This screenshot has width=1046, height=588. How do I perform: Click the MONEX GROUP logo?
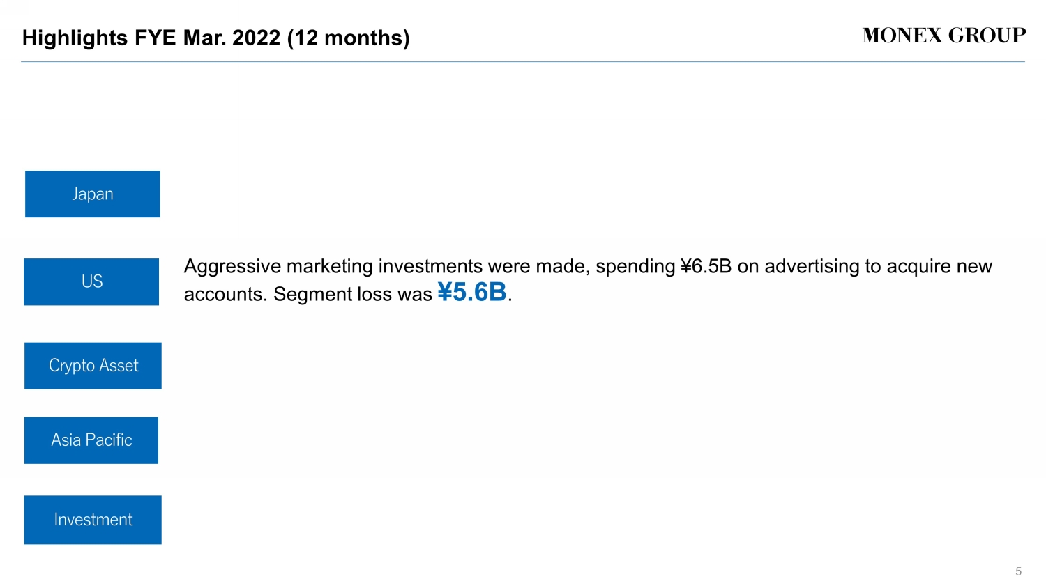[943, 36]
